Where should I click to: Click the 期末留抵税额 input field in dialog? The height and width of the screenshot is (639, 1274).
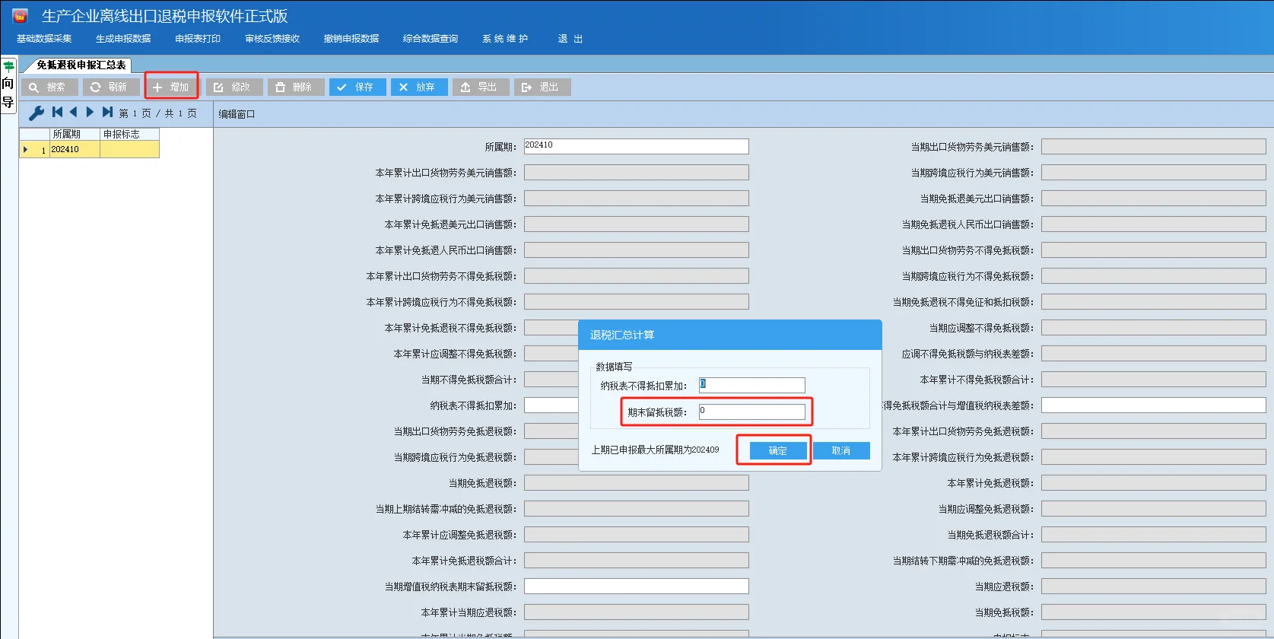(751, 412)
